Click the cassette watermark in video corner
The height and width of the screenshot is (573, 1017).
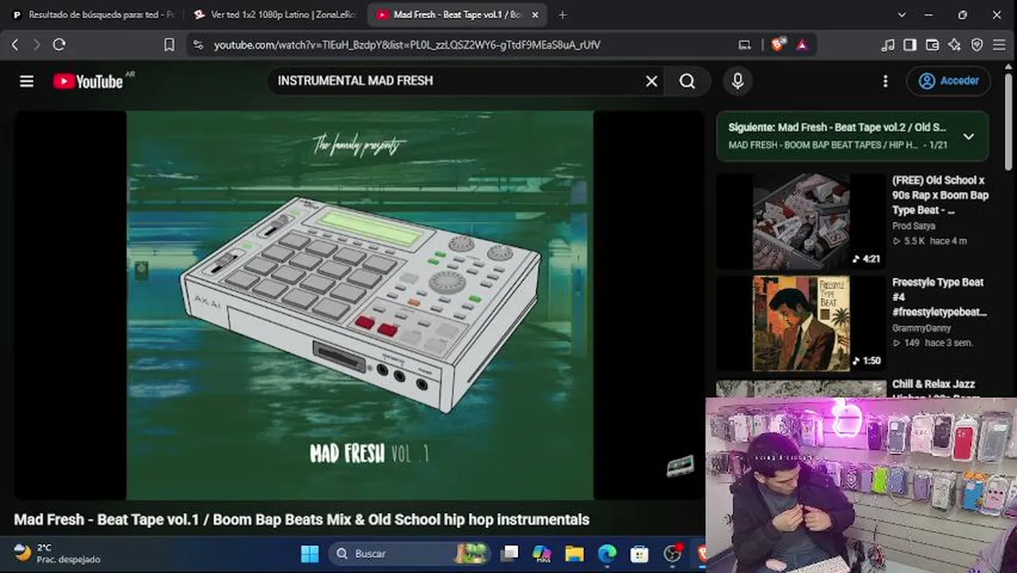[680, 466]
